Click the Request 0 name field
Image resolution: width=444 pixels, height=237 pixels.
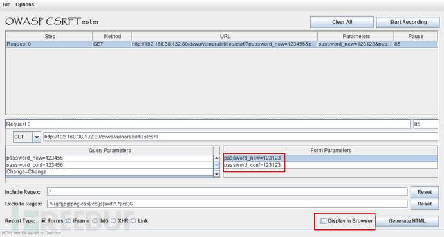click(208, 124)
